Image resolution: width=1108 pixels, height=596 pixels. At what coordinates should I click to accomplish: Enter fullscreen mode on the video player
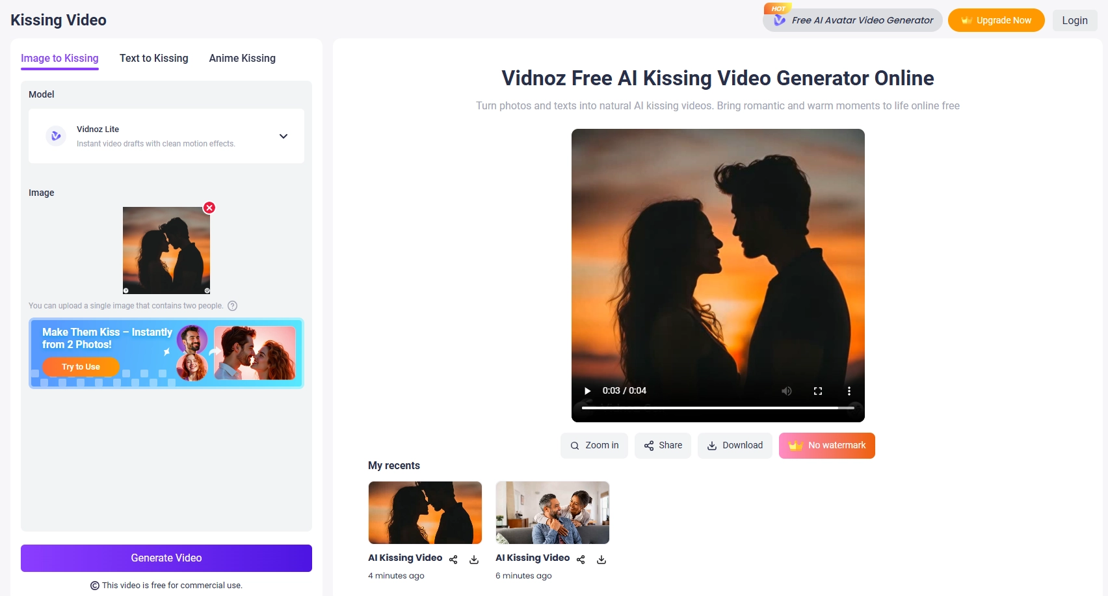(x=817, y=390)
